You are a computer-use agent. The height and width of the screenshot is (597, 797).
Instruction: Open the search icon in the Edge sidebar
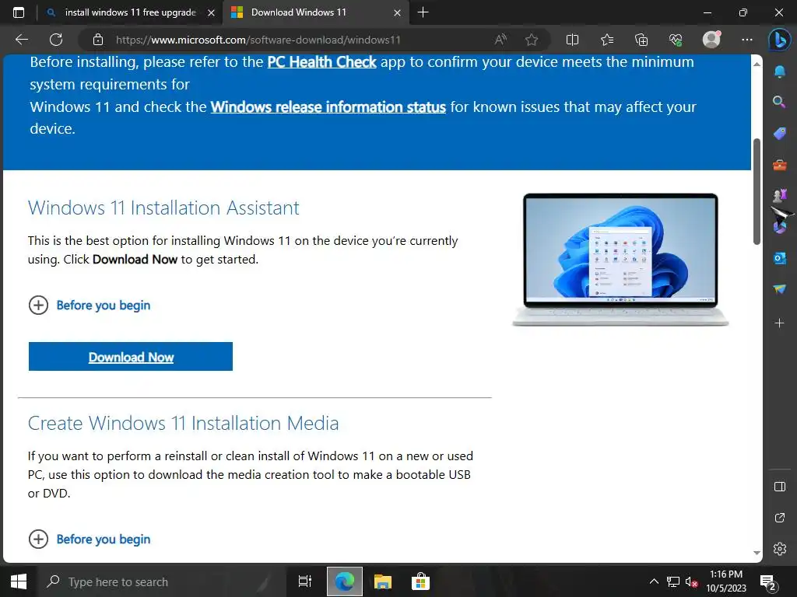779,102
